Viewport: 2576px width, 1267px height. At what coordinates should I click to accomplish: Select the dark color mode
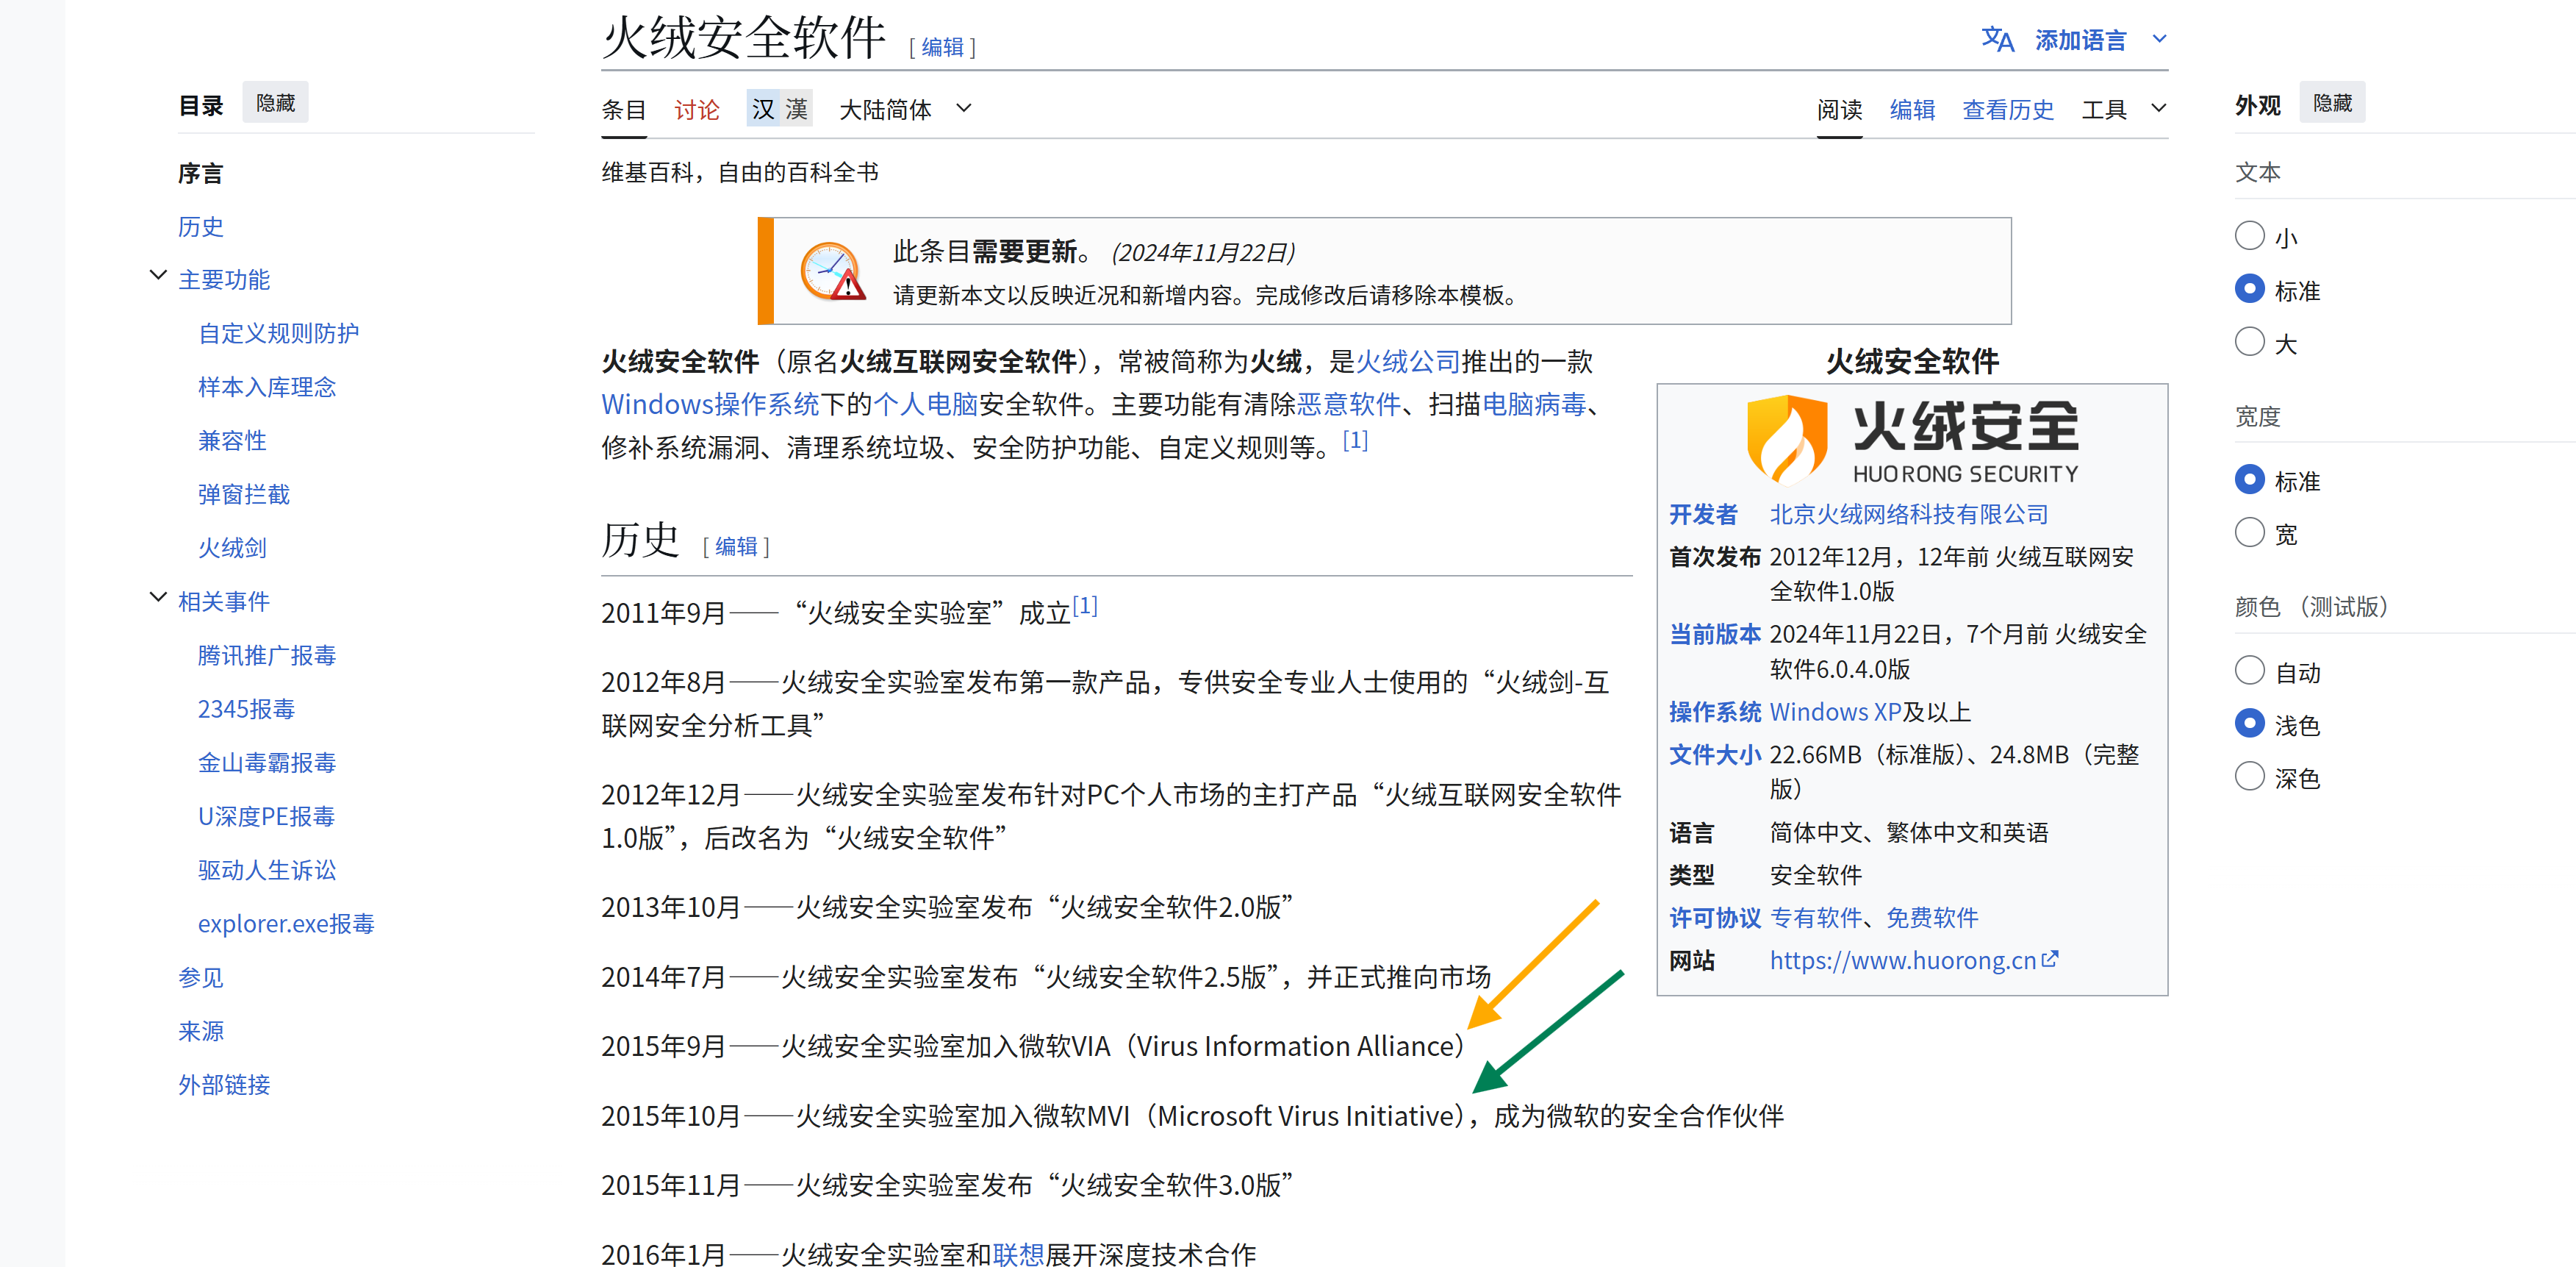point(2249,777)
